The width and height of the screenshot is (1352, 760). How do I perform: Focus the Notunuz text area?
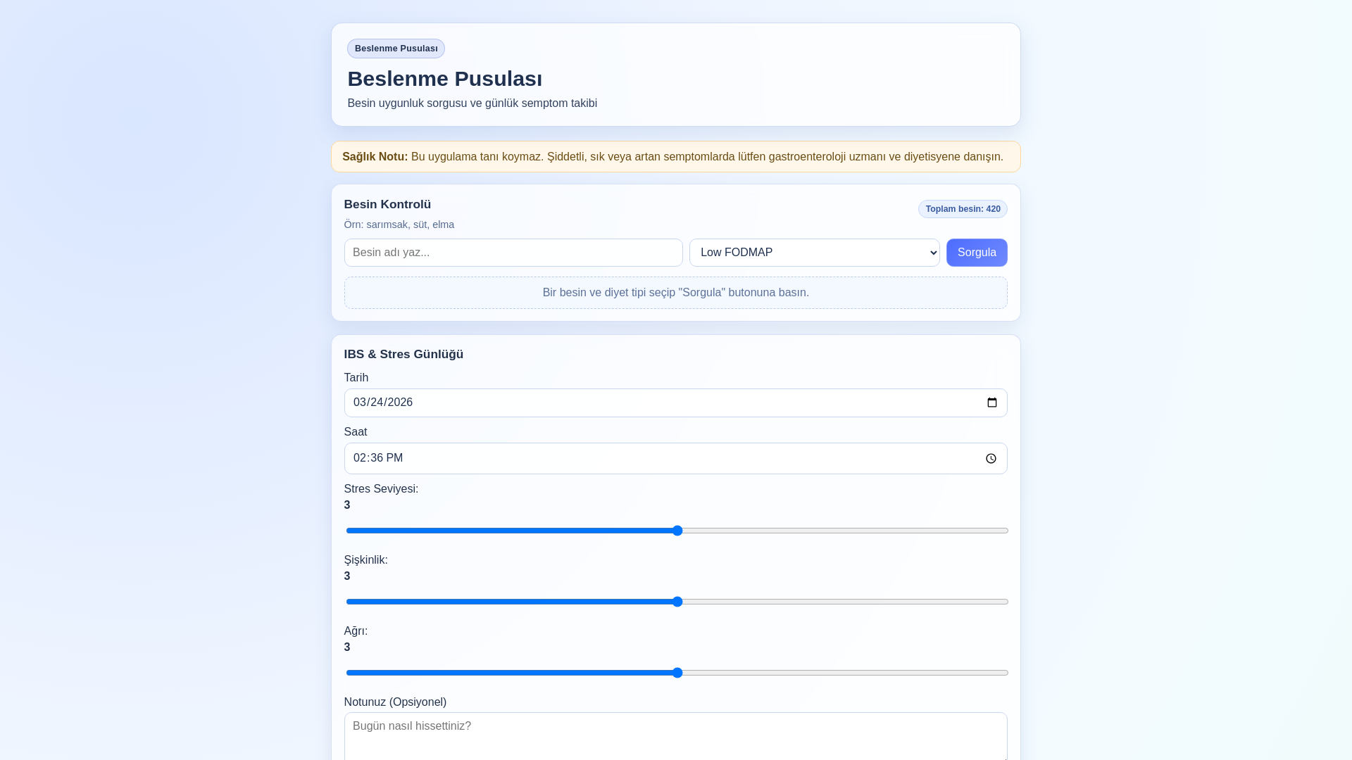coord(675,735)
